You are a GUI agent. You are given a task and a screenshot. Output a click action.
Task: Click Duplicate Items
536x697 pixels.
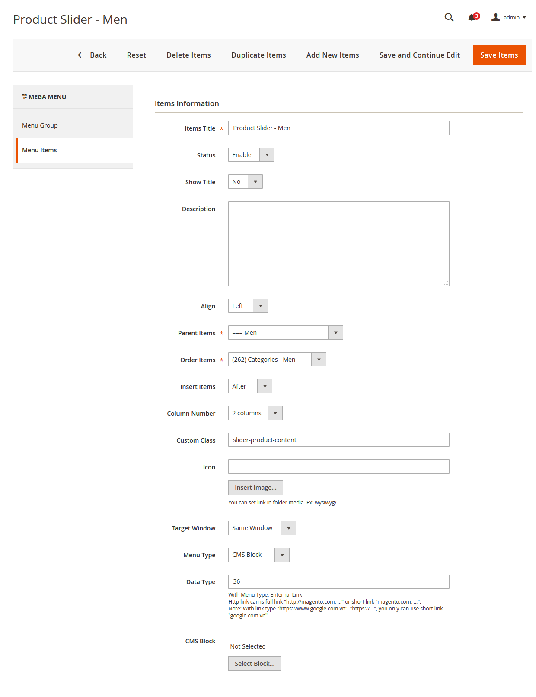[258, 55]
